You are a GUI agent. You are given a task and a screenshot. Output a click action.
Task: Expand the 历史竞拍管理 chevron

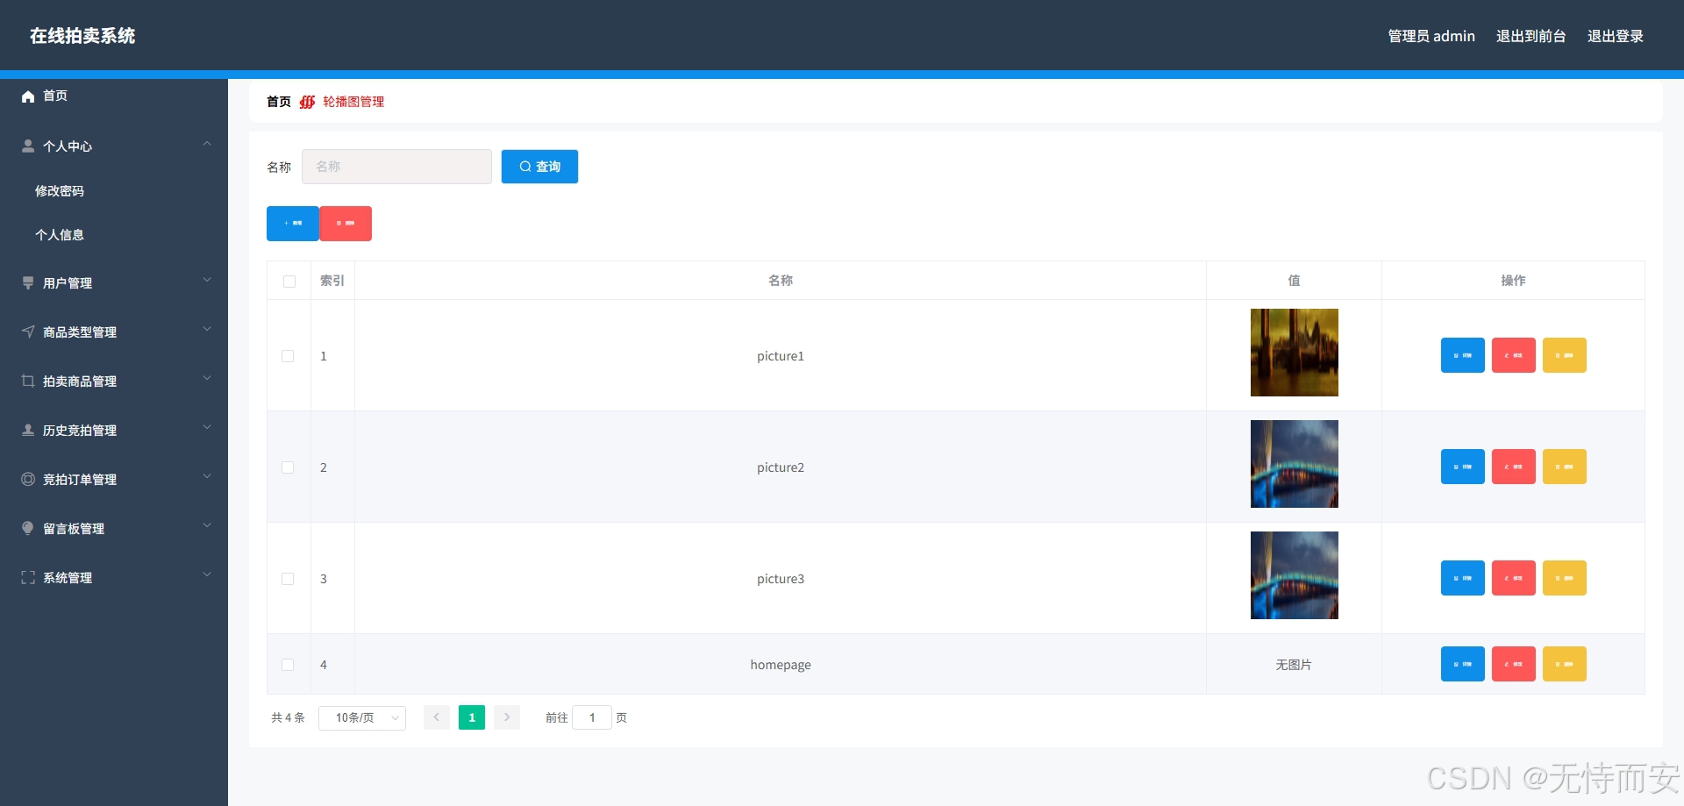[207, 428]
